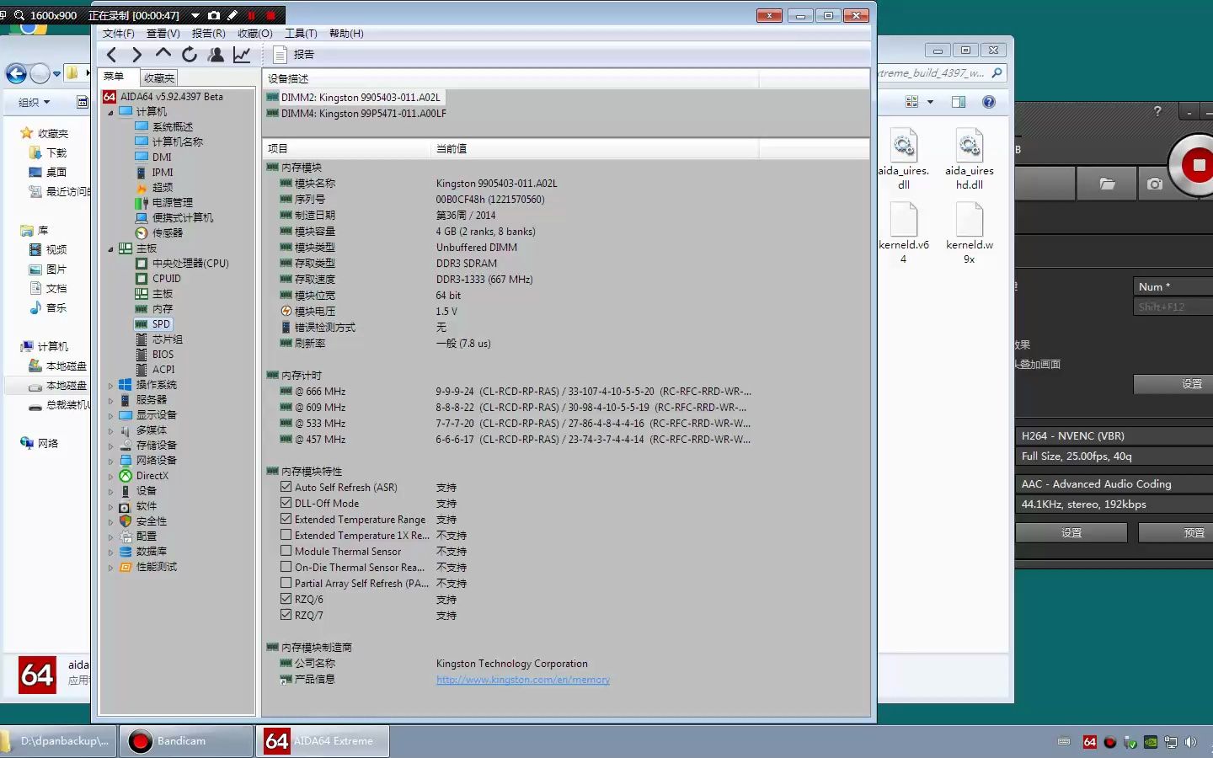Open the kingston.com memory product link

pyautogui.click(x=523, y=680)
